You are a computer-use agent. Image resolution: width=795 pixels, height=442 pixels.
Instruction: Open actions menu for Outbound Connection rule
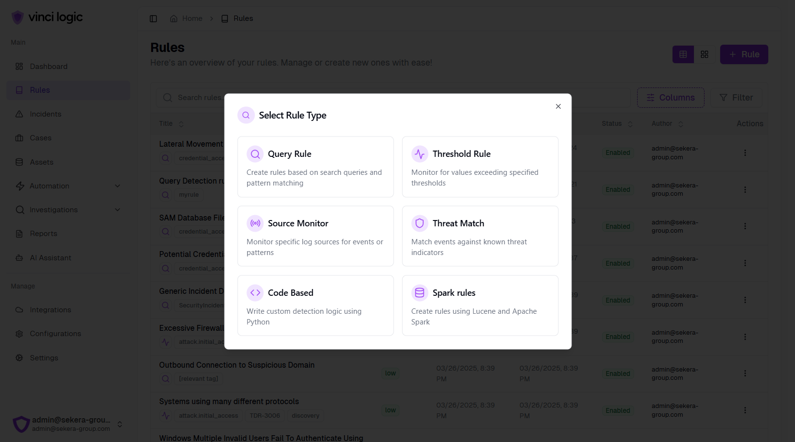pyautogui.click(x=744, y=374)
